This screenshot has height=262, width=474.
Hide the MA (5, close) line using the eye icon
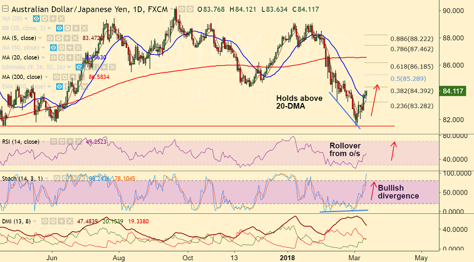(50, 38)
